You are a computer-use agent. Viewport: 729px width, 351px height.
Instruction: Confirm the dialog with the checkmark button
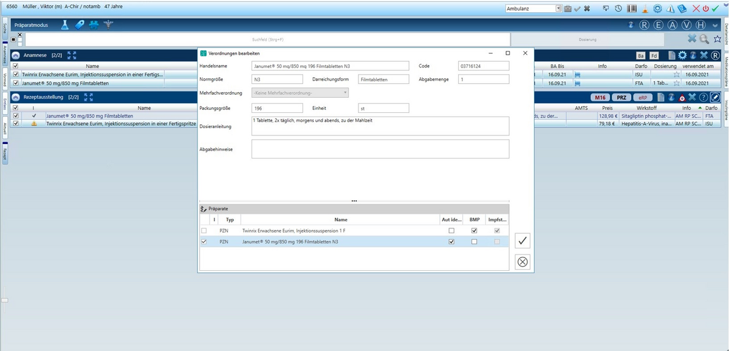pyautogui.click(x=522, y=240)
